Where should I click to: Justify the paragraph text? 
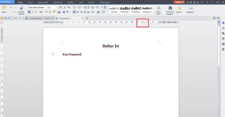coord(85,12)
